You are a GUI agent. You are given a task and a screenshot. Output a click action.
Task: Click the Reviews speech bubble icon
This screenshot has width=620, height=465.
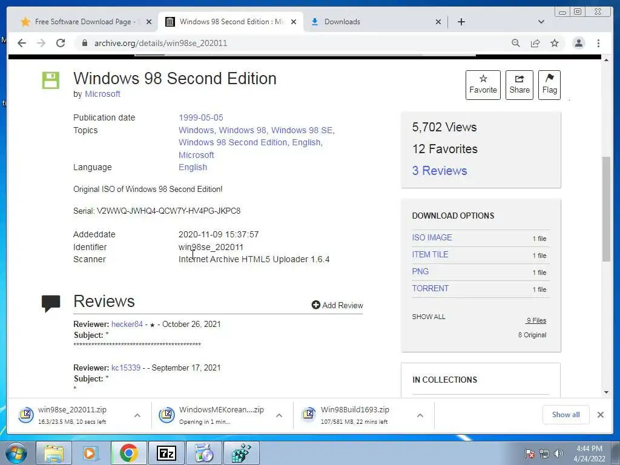[x=51, y=303]
